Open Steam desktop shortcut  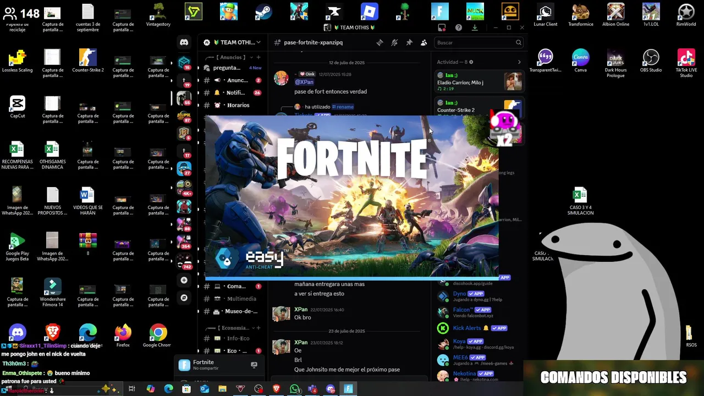[x=264, y=12]
